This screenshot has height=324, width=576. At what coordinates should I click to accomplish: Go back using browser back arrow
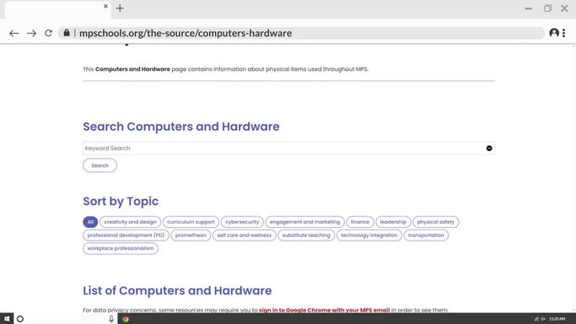tap(14, 34)
